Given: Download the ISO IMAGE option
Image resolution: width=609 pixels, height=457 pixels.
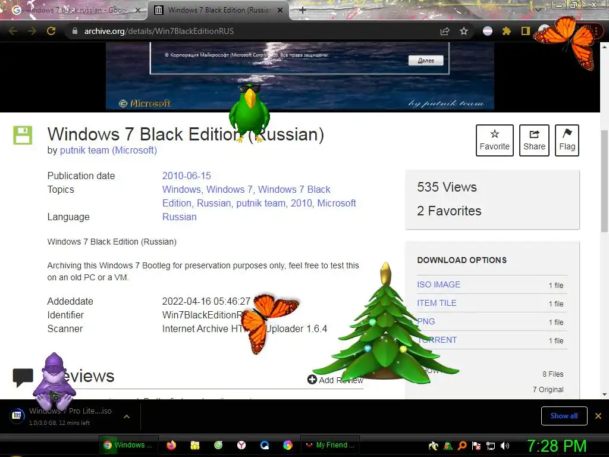Looking at the screenshot, I should click(438, 284).
